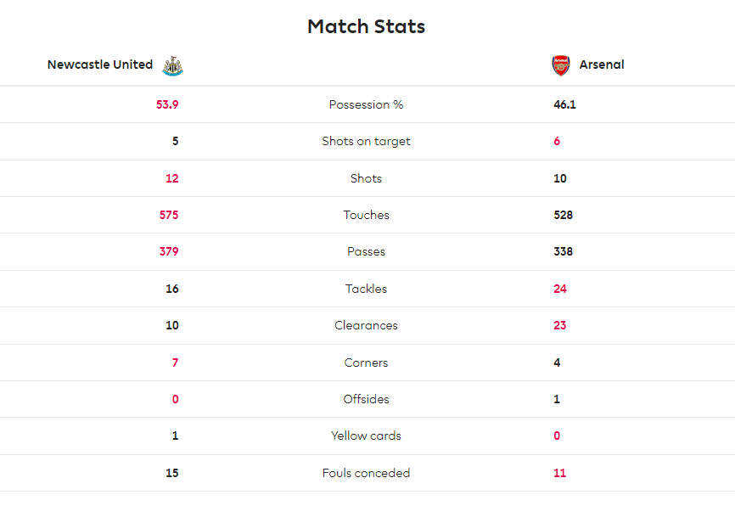The width and height of the screenshot is (735, 506).
Task: Click Arsenal's 23 clearances value
Action: [x=559, y=325]
